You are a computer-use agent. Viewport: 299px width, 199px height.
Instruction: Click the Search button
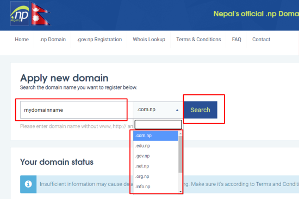point(200,110)
